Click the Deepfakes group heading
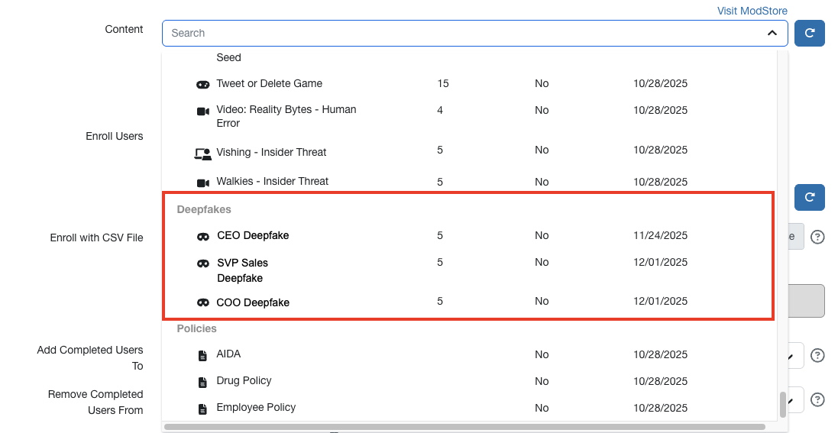838x433 pixels. pyautogui.click(x=204, y=209)
